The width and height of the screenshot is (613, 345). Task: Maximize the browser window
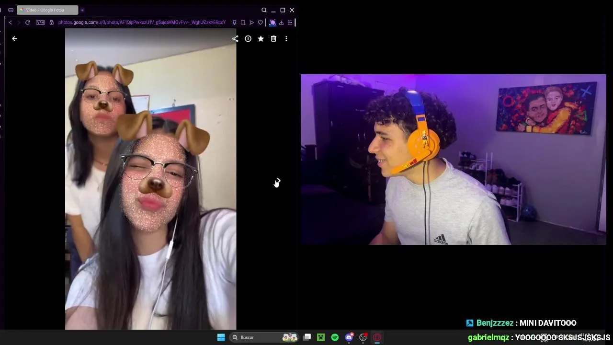point(283,10)
